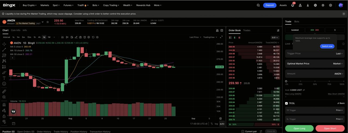The image size is (348, 133).
Task: Activate the zoom-in chart tool
Action: pos(4,97)
